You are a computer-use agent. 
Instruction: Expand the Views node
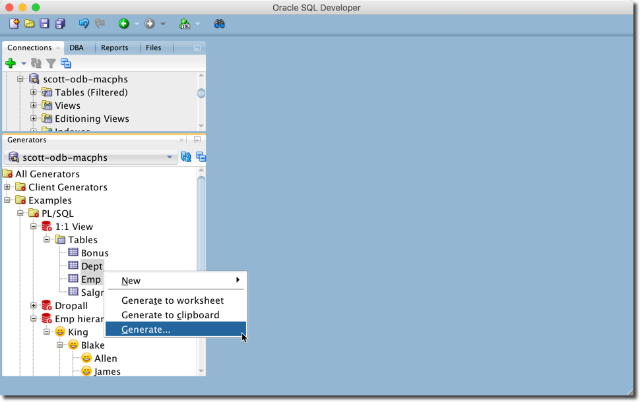(x=34, y=105)
